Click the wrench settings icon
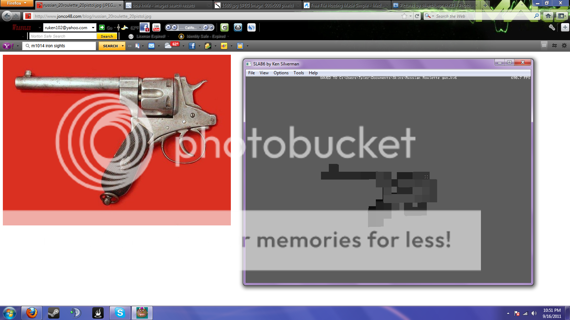Screen dimensions: 570x320 [x=552, y=27]
